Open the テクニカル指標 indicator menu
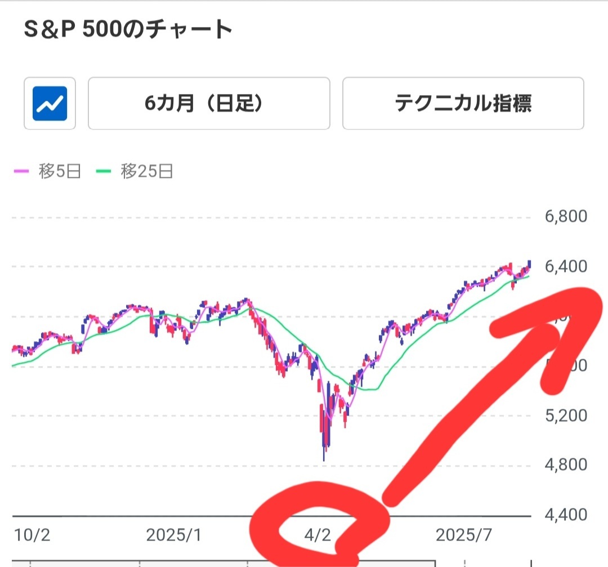Image resolution: width=608 pixels, height=567 pixels. tap(463, 103)
